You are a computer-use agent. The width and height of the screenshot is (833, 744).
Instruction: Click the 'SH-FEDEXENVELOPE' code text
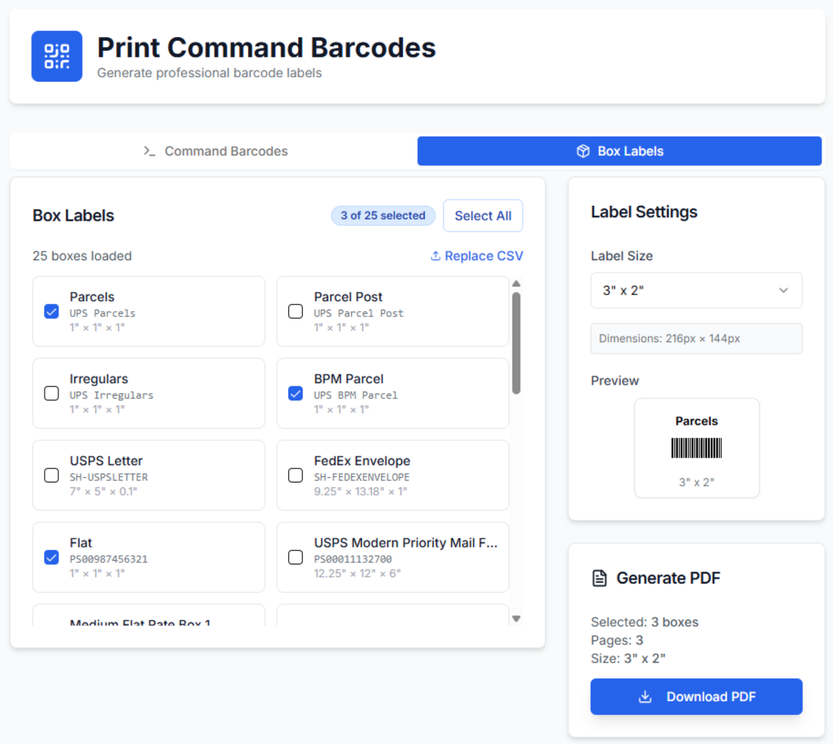362,477
